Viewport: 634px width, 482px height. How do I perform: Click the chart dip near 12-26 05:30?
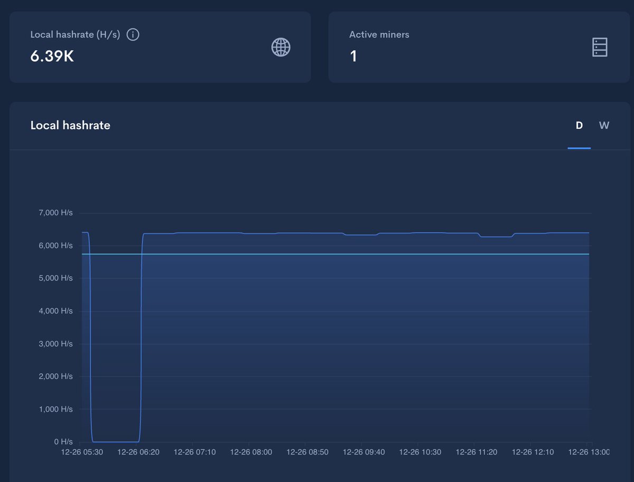click(x=114, y=440)
